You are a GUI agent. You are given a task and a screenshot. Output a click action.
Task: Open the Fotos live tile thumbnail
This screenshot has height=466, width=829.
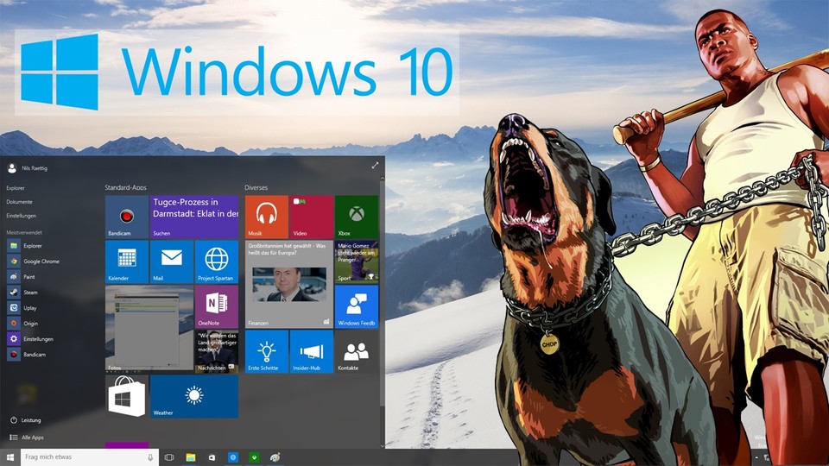[149, 329]
